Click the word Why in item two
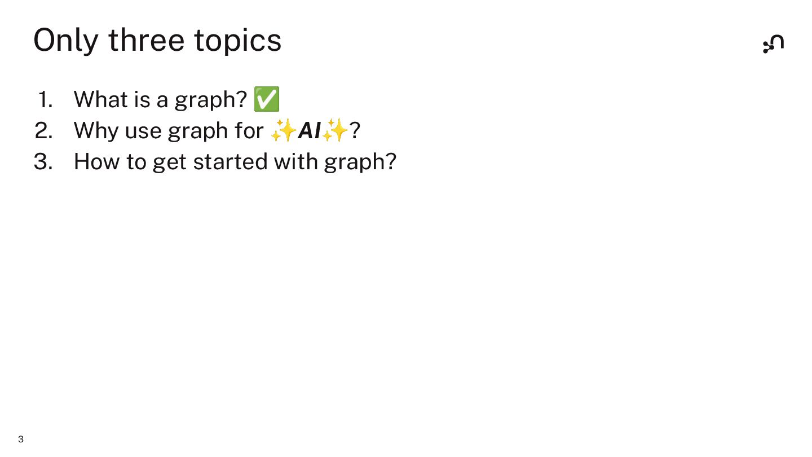The width and height of the screenshot is (812, 457). pos(96,131)
